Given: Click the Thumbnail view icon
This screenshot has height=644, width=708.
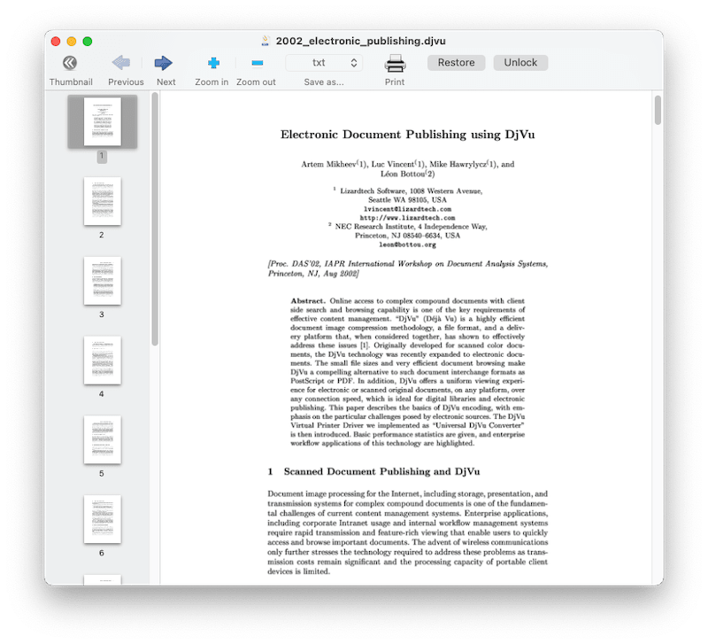Looking at the screenshot, I should point(71,62).
